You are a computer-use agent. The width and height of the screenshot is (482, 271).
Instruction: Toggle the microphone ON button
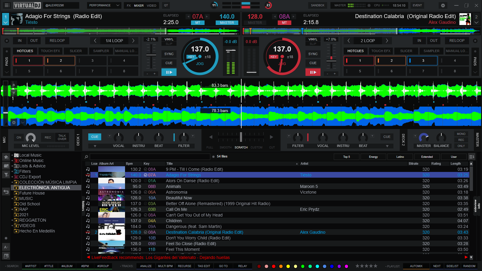click(19, 137)
